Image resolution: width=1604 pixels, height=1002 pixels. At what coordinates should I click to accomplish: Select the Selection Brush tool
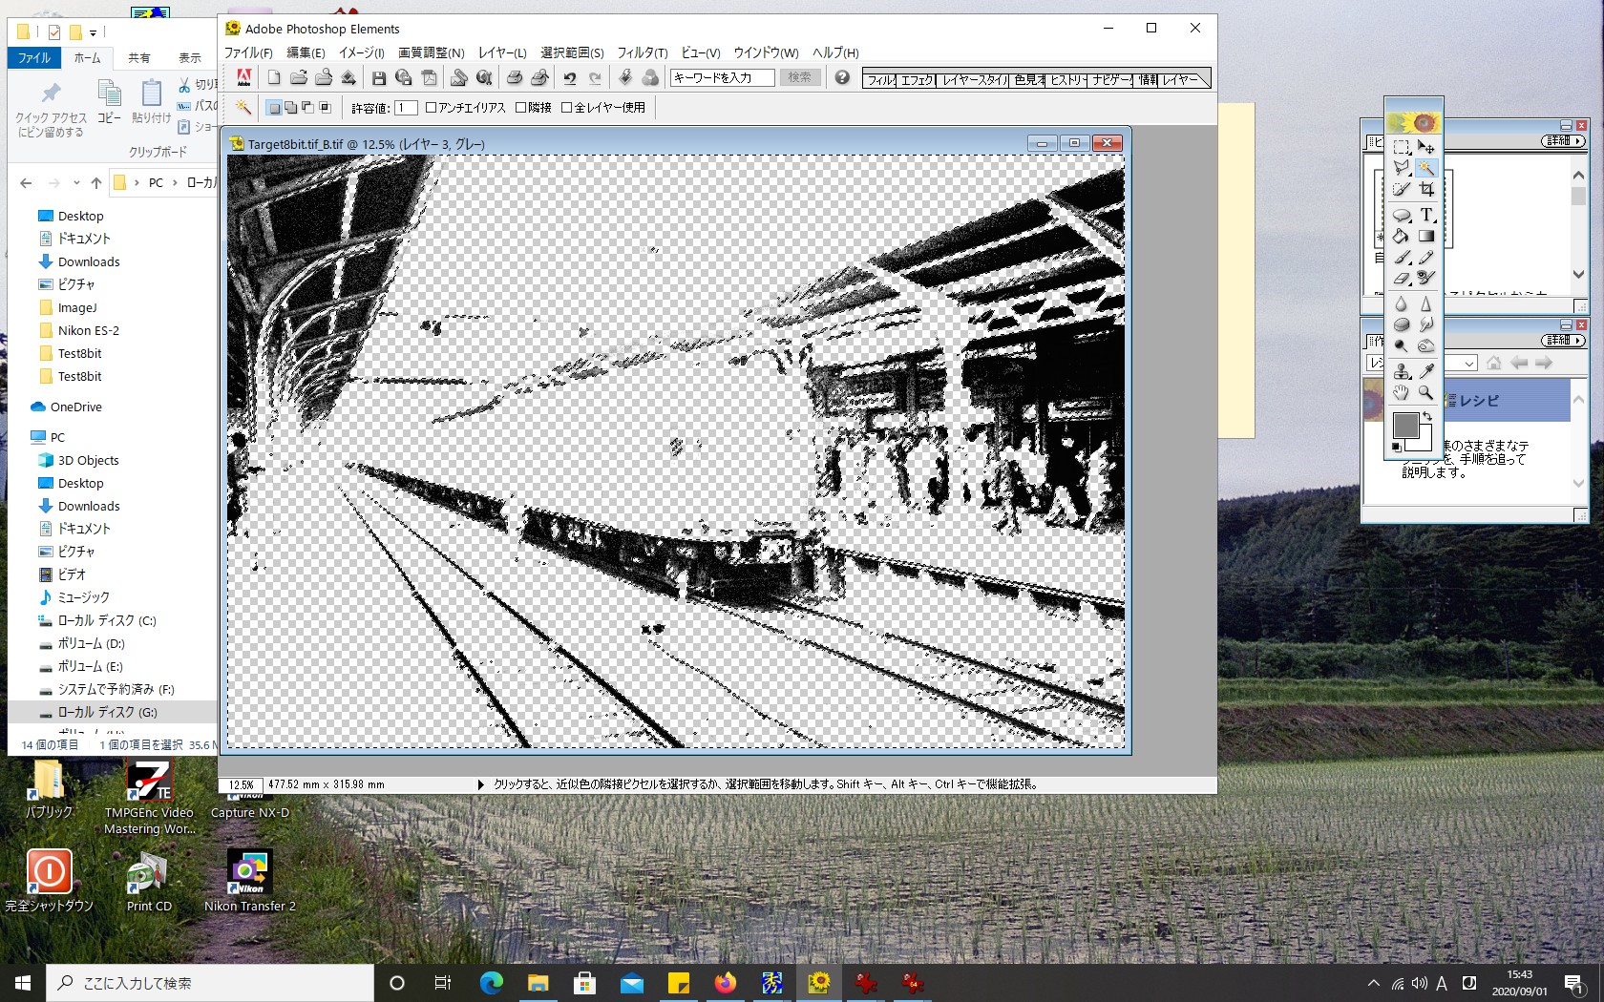(1401, 189)
